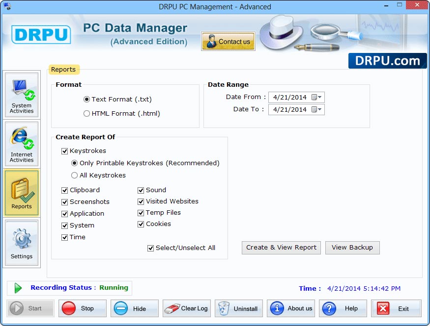Stop the recording

[x=82, y=308]
